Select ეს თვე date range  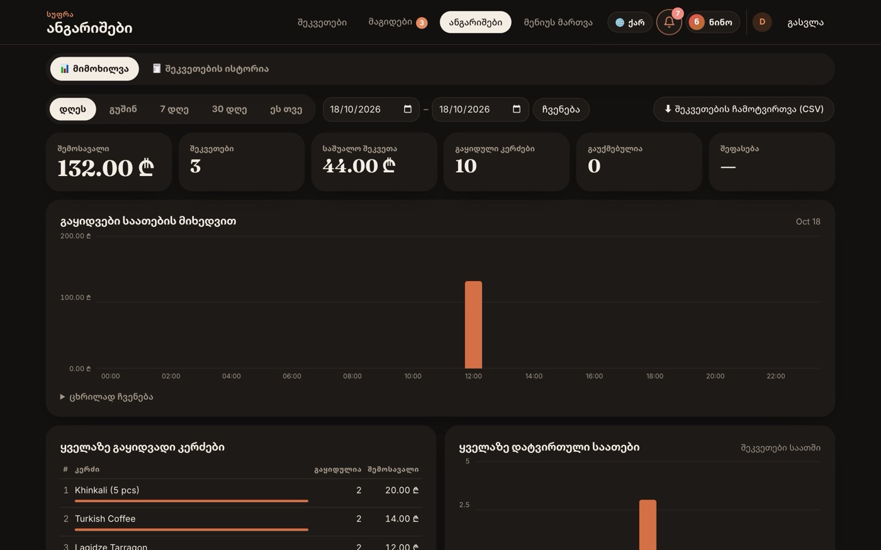point(286,109)
